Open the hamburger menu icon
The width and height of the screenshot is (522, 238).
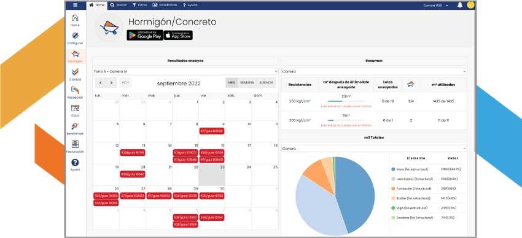(76, 5)
